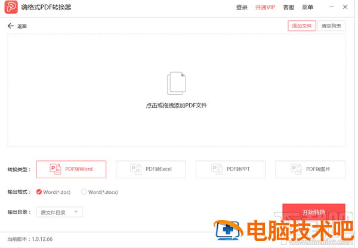Image resolution: width=358 pixels, height=248 pixels.
Task: Click the 清空列表 button
Action: pos(331,26)
